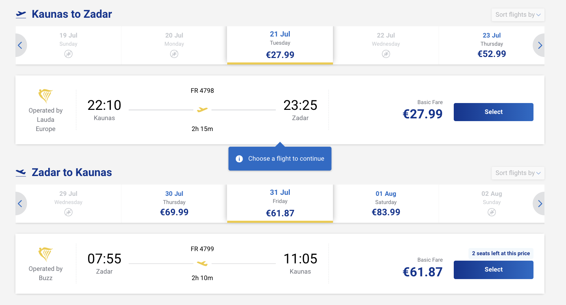The height and width of the screenshot is (305, 566).
Task: Click the departing plane icon beside Kaunas to Zadar
Action: tap(21, 14)
